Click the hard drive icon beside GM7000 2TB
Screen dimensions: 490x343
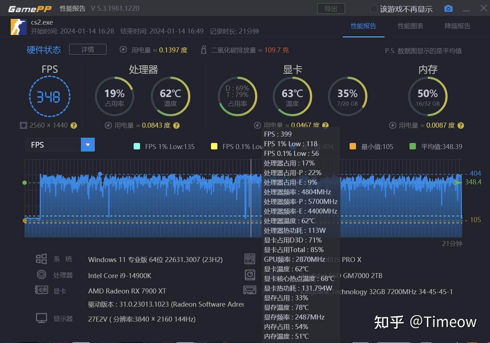[250, 275]
